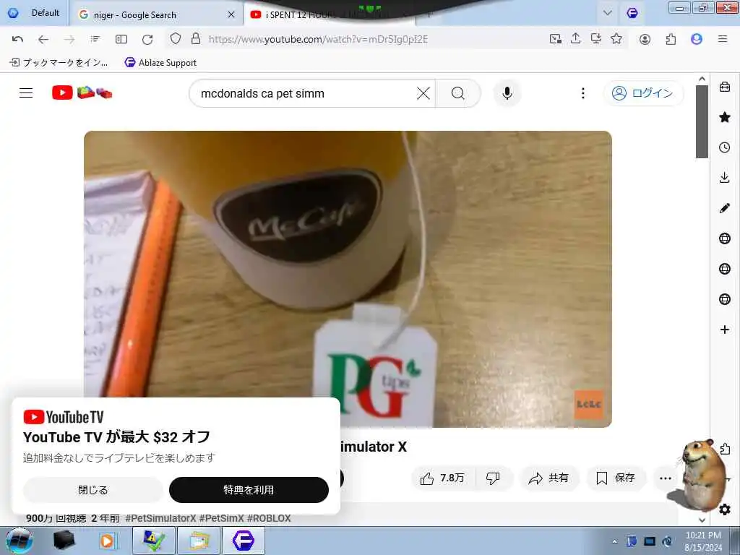
Task: Toggle the browser sidebar panel icon
Action: (x=121, y=39)
